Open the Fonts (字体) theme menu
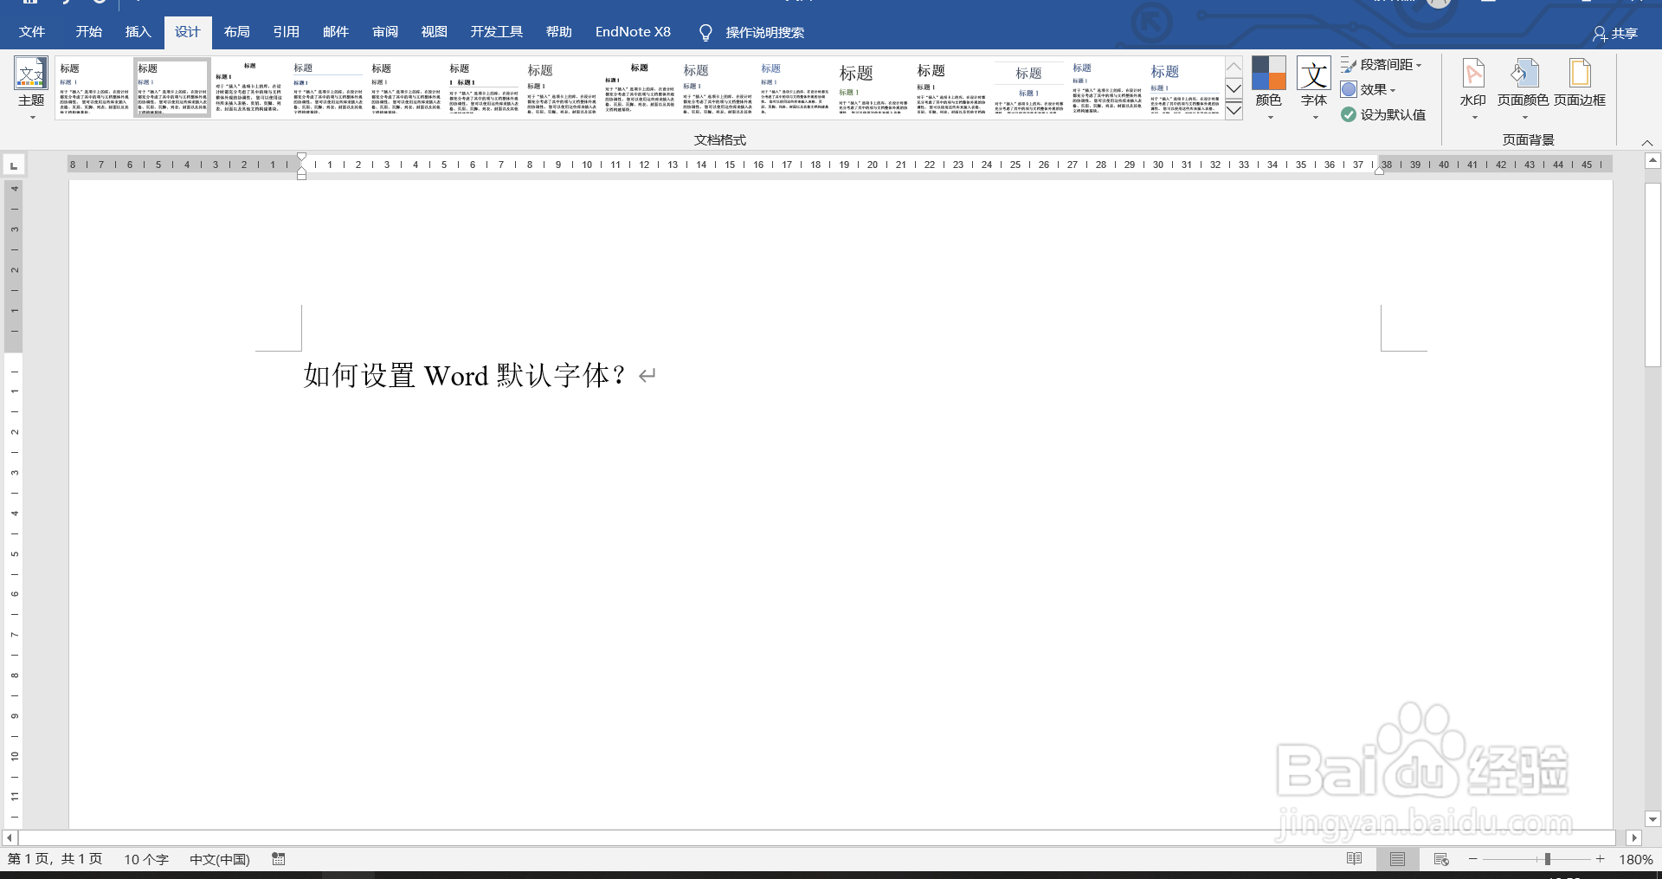 tap(1314, 87)
